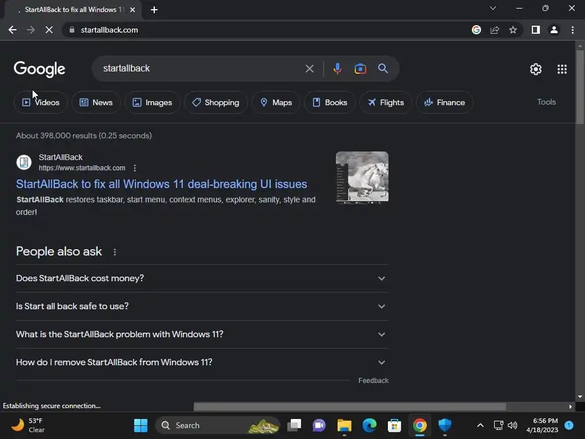Open more options next to result URL
This screenshot has width=585, height=439.
click(x=135, y=168)
